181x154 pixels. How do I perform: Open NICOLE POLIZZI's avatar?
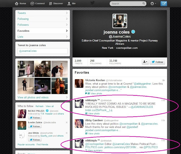point(22,114)
